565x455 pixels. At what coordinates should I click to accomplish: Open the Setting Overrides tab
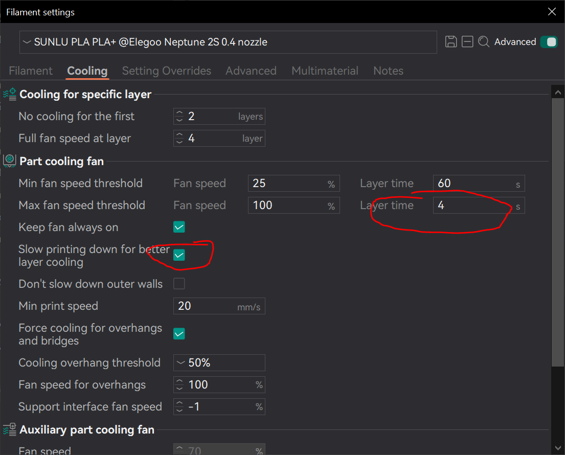pos(167,71)
